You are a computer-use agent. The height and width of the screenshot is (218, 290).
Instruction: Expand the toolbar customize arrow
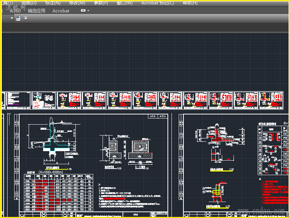[26, 18]
